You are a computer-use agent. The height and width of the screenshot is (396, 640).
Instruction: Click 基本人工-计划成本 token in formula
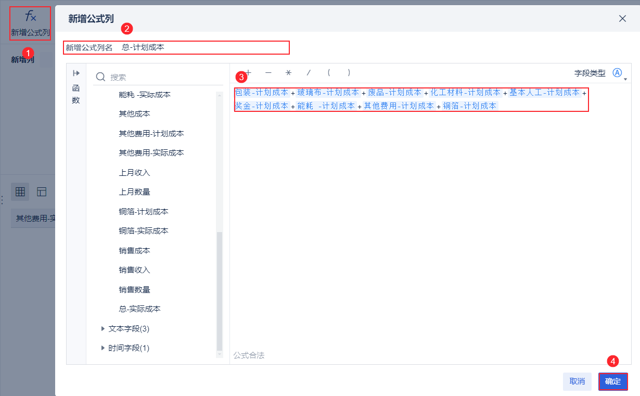544,93
